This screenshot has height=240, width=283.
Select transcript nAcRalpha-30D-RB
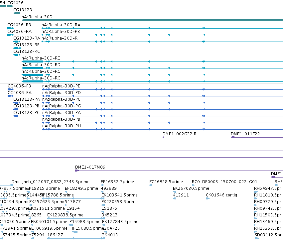(x=61, y=32)
